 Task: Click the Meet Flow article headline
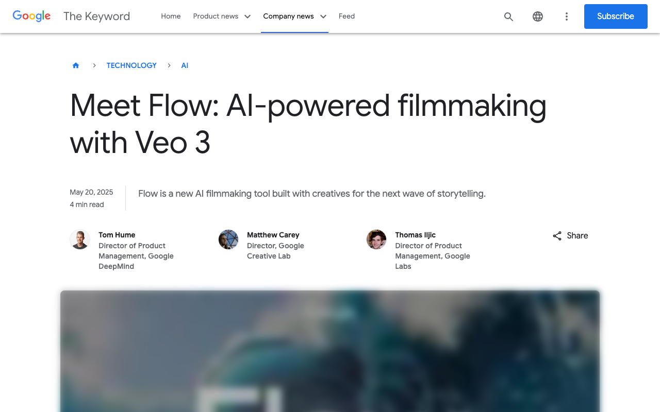coord(308,124)
